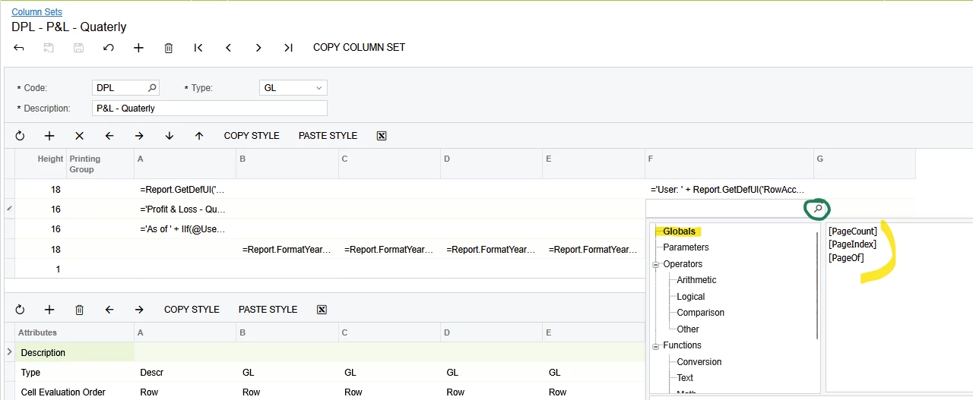Collapse the Functions tree node

pos(656,345)
